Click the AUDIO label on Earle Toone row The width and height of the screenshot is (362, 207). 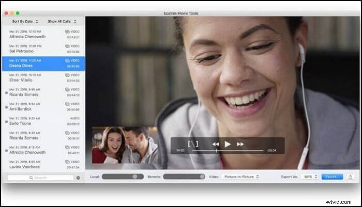(75, 119)
